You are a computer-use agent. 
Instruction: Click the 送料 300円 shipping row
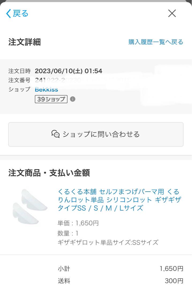pyautogui.click(x=121, y=281)
